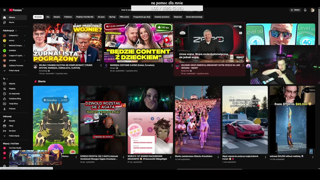The image size is (320, 180).
Task: Open options menu for Konopskyy Iran video
Action: point(101,65)
